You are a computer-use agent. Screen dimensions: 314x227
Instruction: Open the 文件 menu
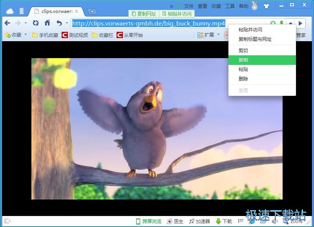tap(189, 6)
